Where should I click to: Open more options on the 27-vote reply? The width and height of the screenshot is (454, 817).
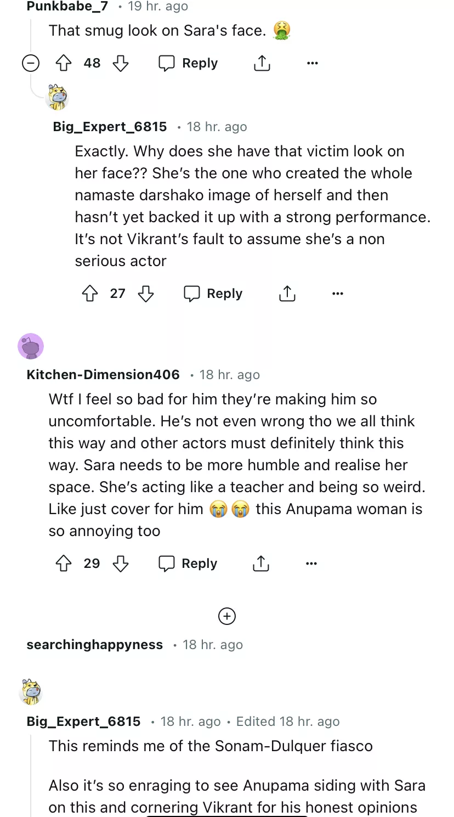[338, 294]
